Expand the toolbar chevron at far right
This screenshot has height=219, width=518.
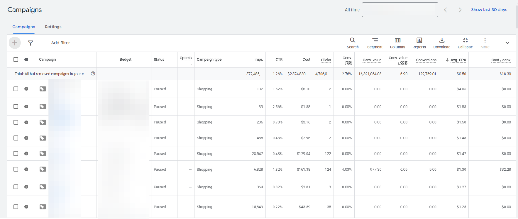(x=507, y=43)
